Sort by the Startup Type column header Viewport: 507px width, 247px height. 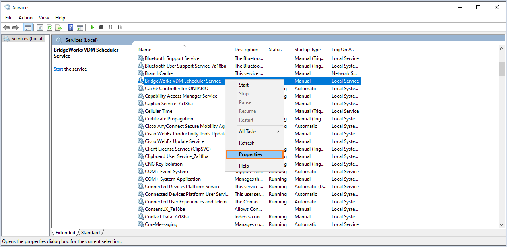310,50
